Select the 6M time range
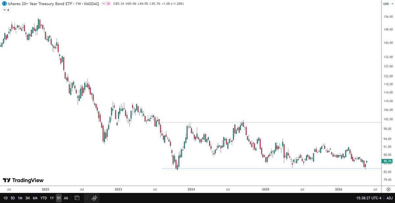395x203 pixels. click(x=35, y=198)
